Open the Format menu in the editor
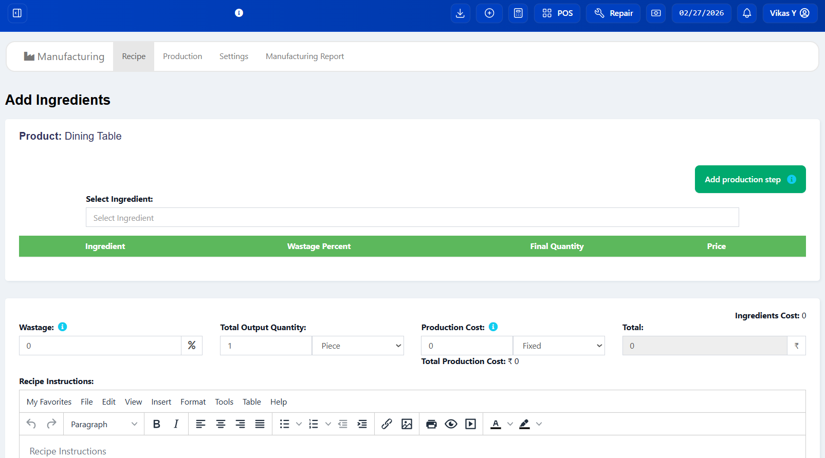The height and width of the screenshot is (458, 825). click(x=193, y=402)
